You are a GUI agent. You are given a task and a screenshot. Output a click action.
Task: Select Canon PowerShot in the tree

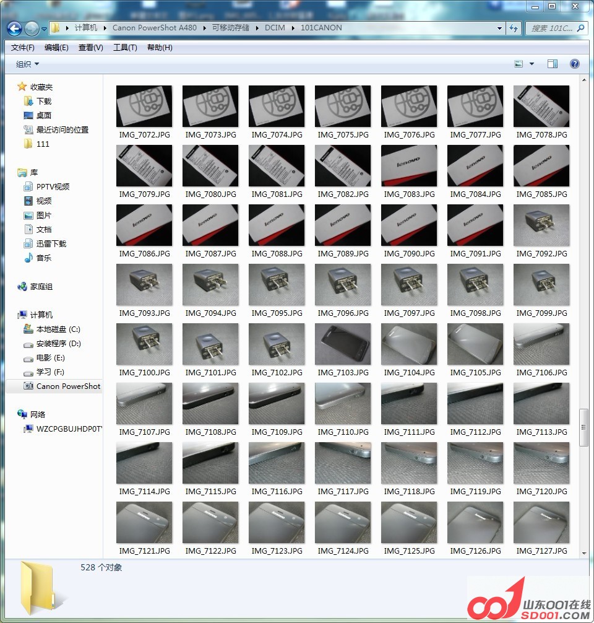point(68,386)
